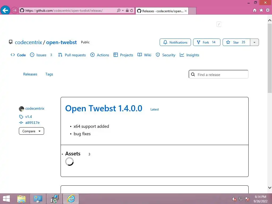This screenshot has height=204, width=272.
Task: Open the Windows Start button
Action: pos(6,199)
